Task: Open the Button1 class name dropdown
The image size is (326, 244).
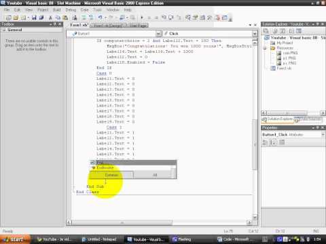Action: tap(158, 34)
